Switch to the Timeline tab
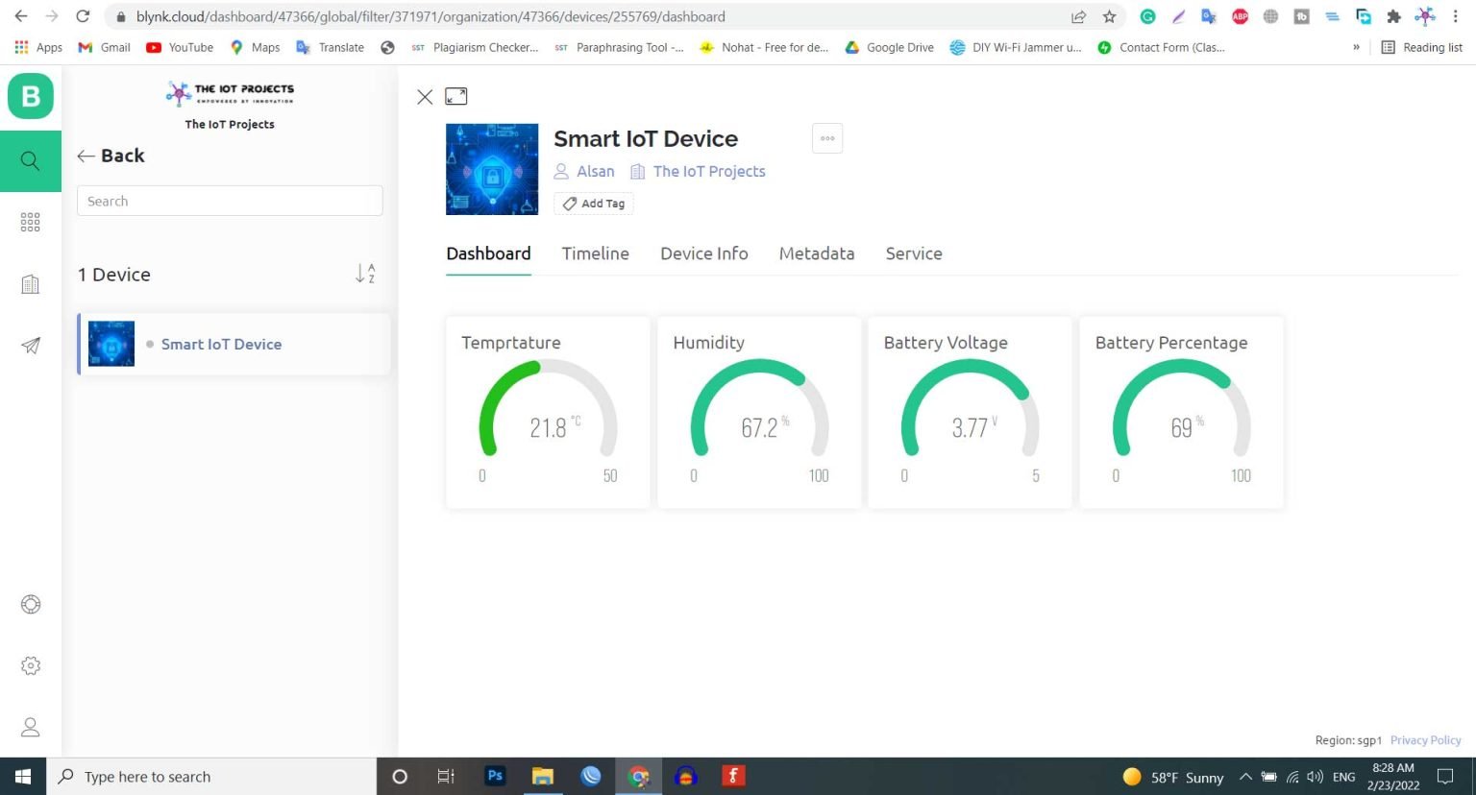The width and height of the screenshot is (1476, 795). point(595,253)
